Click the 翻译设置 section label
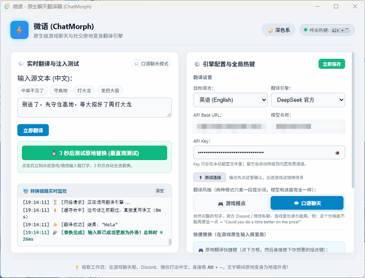The width and height of the screenshot is (365, 278). point(203,77)
